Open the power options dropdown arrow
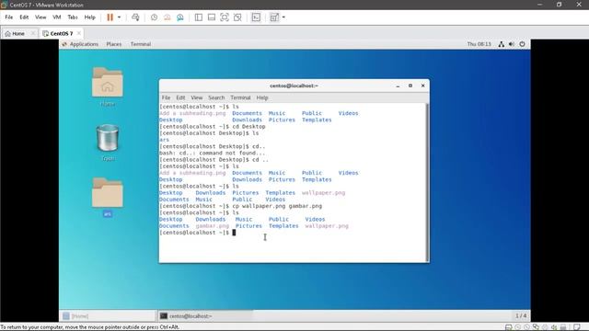589x331 pixels. (x=119, y=17)
